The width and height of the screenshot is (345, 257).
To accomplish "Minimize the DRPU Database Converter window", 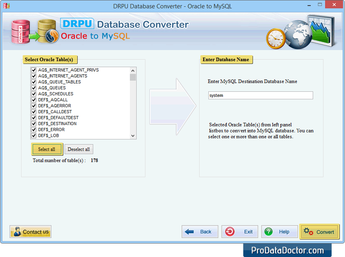I will (309, 5).
